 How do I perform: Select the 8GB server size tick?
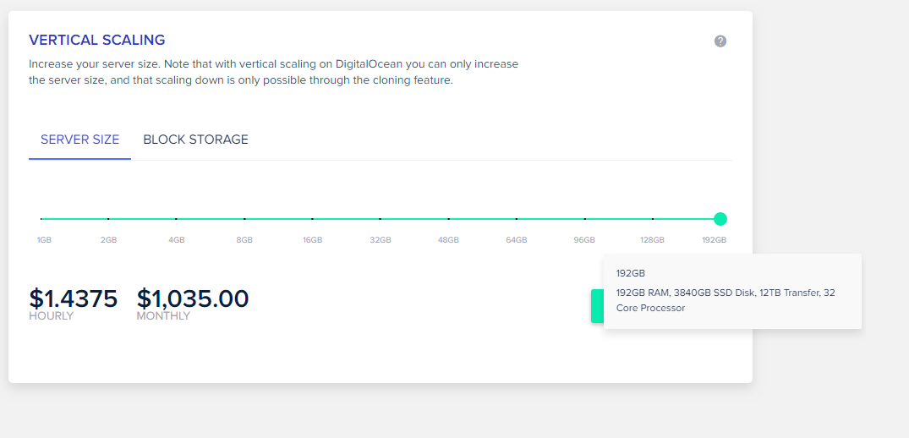pyautogui.click(x=244, y=219)
